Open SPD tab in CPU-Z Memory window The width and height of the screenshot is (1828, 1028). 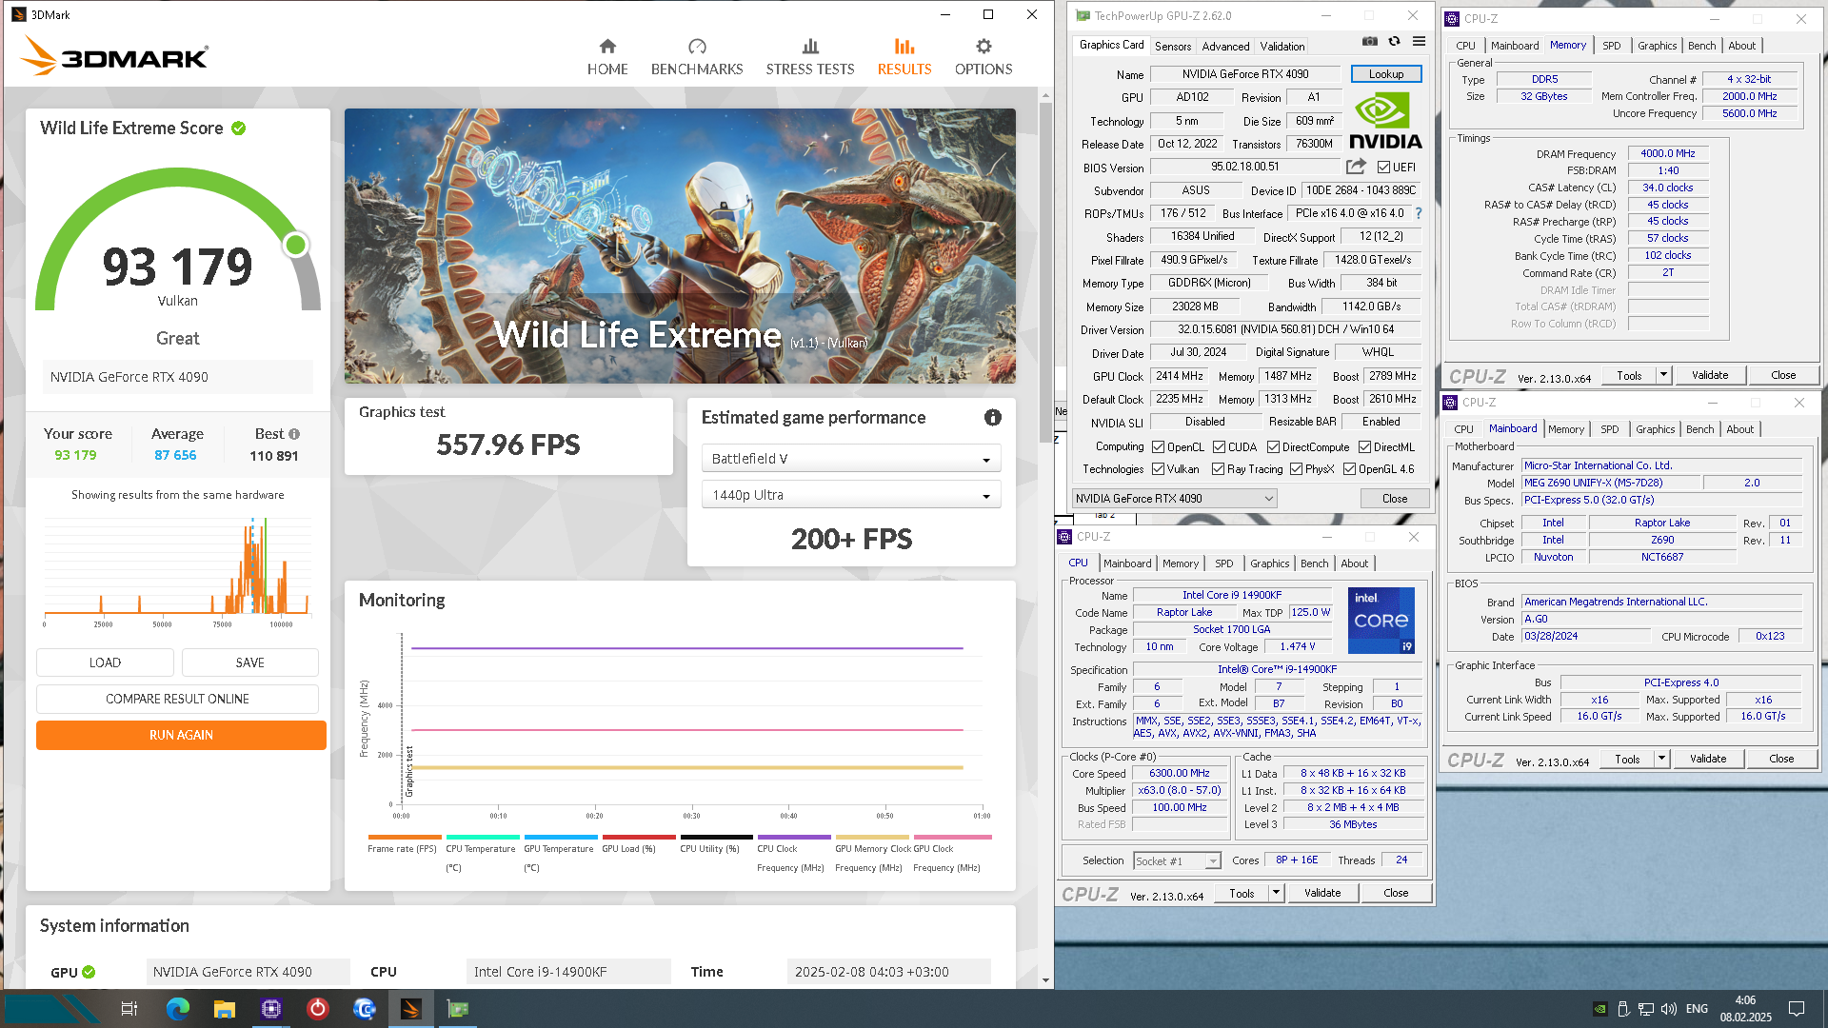pos(1611,46)
